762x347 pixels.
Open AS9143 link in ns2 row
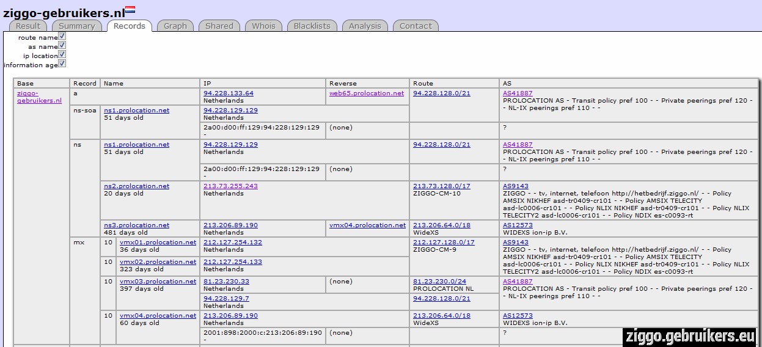[x=516, y=186]
